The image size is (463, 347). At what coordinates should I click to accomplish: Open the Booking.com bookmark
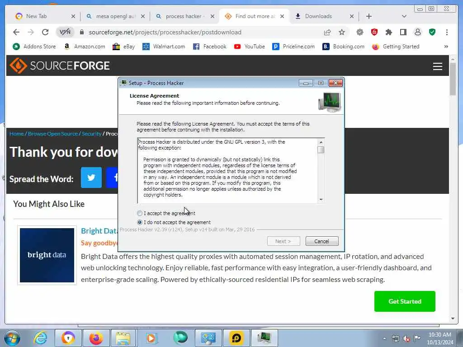(x=344, y=47)
